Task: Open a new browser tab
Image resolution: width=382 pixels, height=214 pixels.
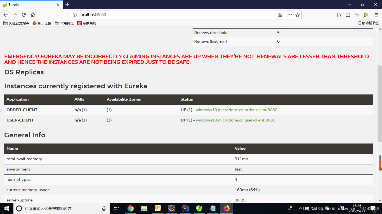Action: 67,4
